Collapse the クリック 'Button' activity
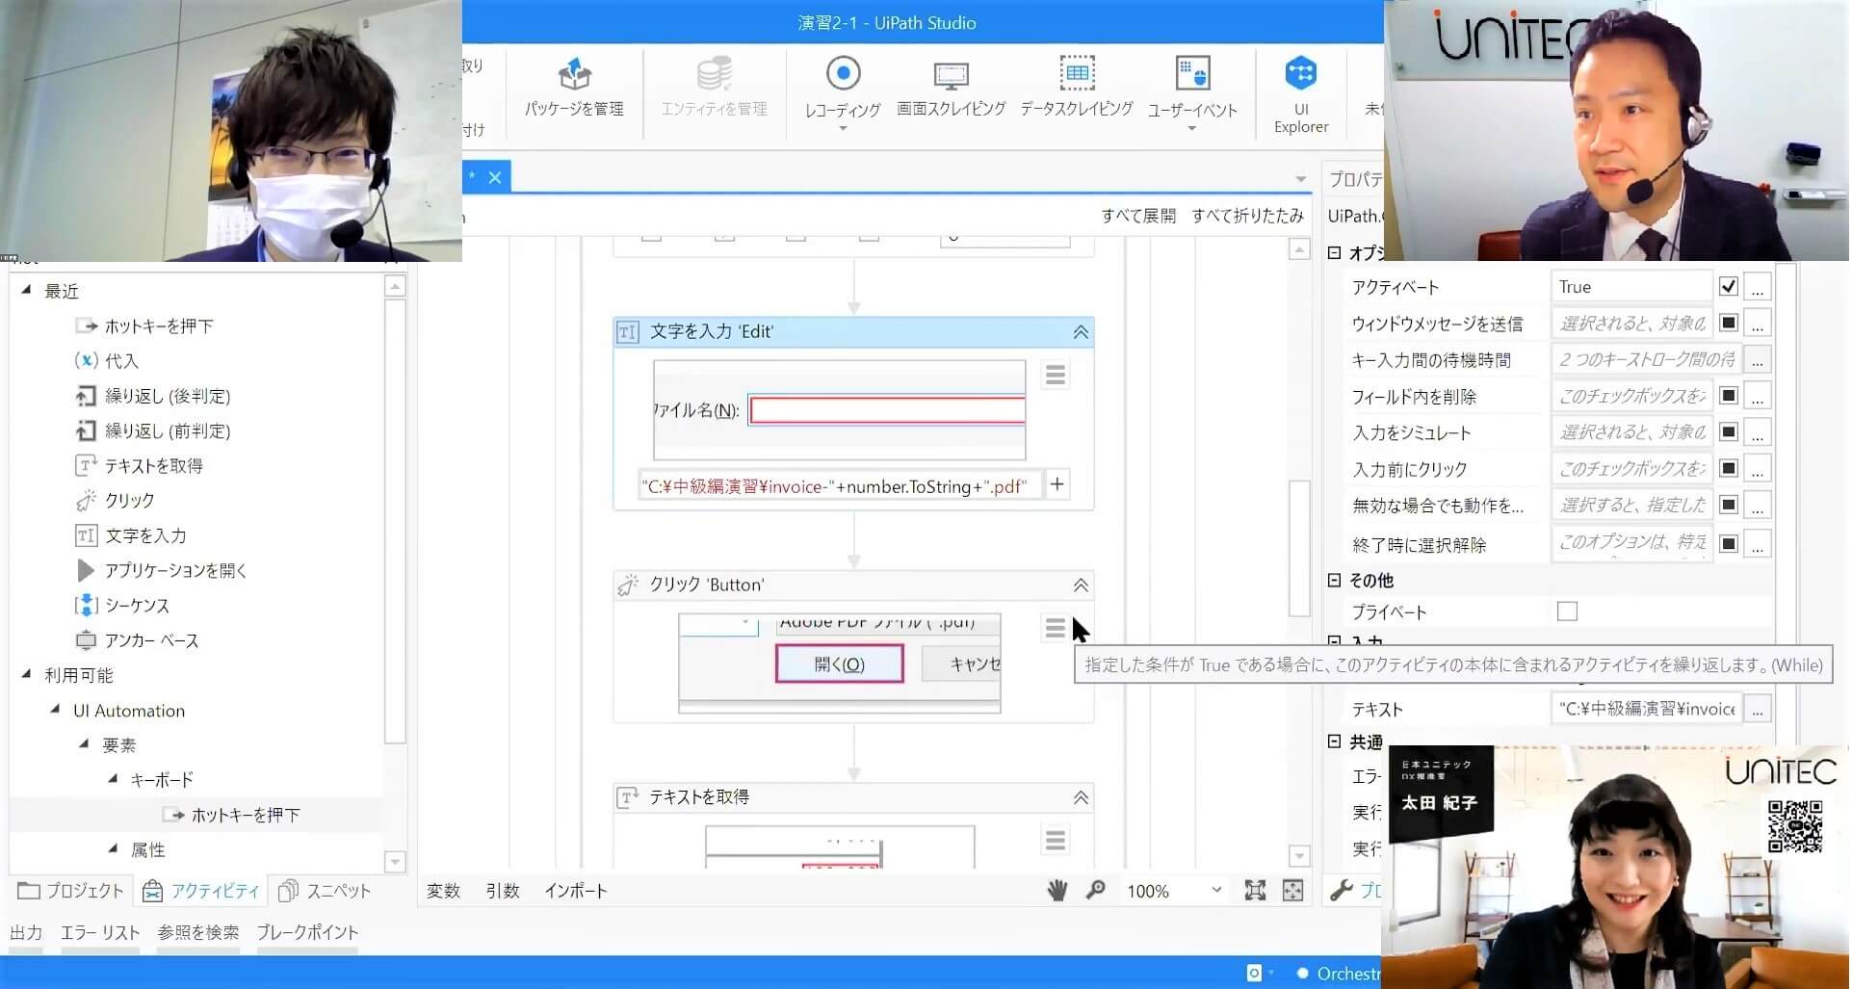Screen dimensions: 1852x989 coord(1081,586)
